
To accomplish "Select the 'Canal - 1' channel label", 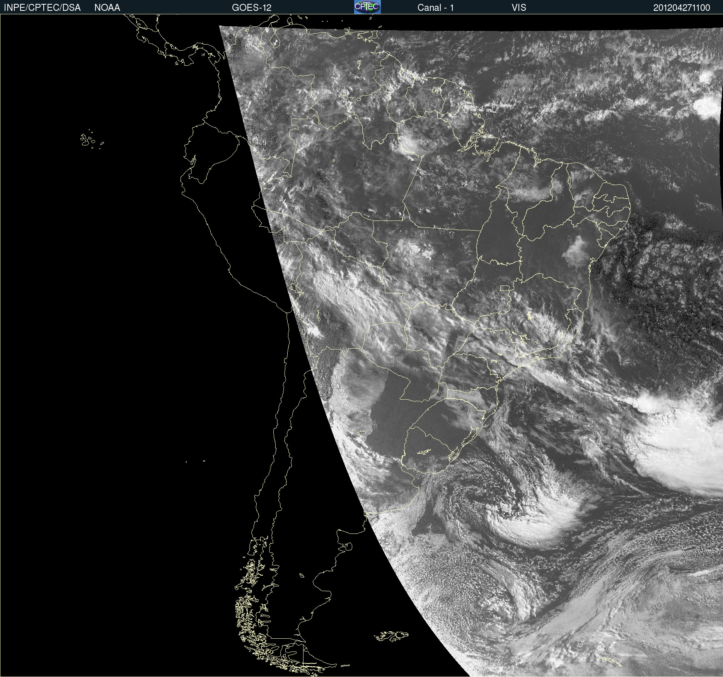I will (435, 8).
